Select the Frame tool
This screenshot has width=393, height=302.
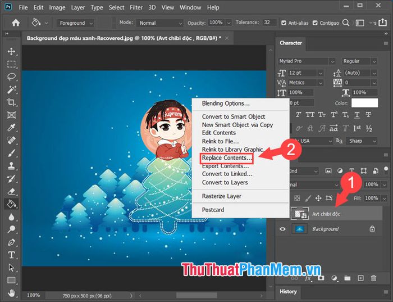coord(11,115)
